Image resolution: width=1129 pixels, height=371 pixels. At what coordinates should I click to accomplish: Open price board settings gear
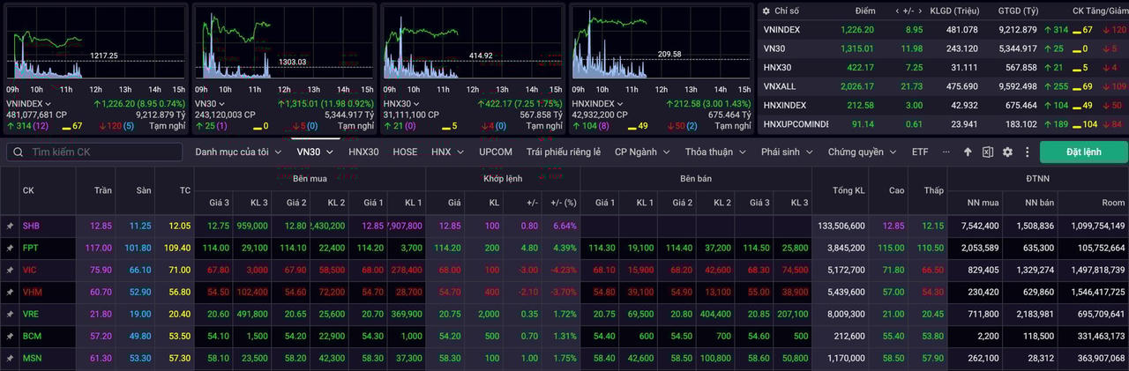pos(1007,152)
